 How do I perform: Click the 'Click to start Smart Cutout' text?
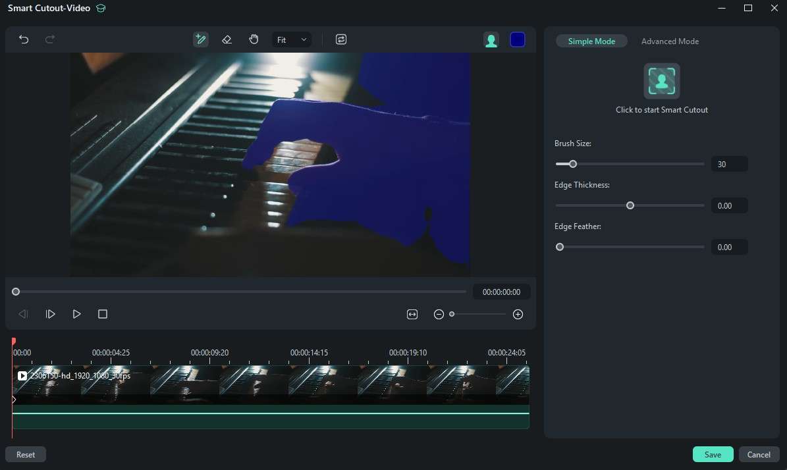click(661, 110)
